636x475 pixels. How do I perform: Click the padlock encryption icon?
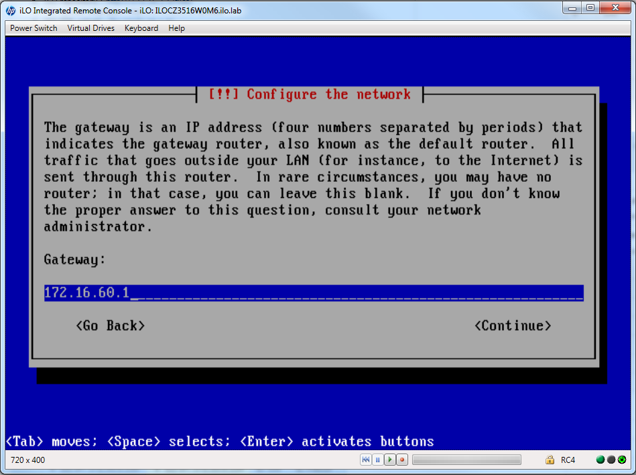[x=550, y=460]
